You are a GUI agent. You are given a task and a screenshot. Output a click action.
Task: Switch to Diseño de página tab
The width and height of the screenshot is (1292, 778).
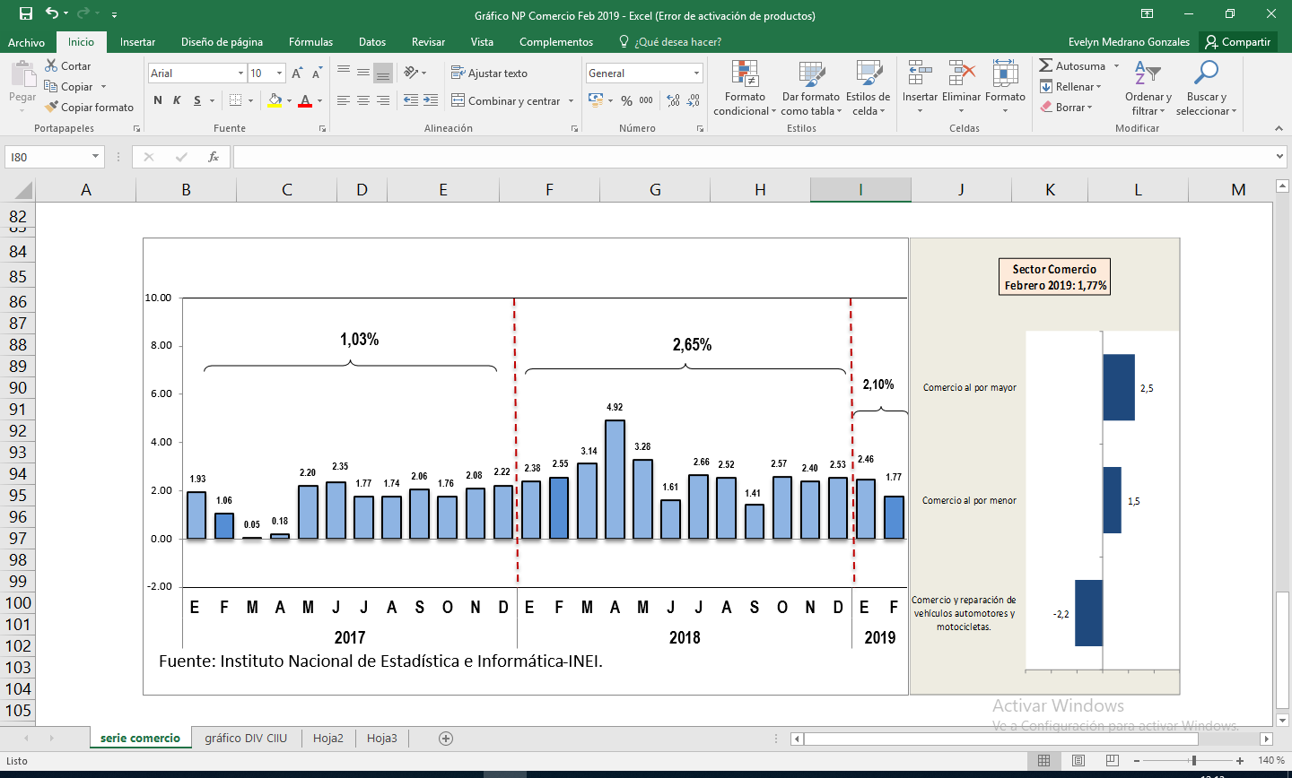click(222, 42)
